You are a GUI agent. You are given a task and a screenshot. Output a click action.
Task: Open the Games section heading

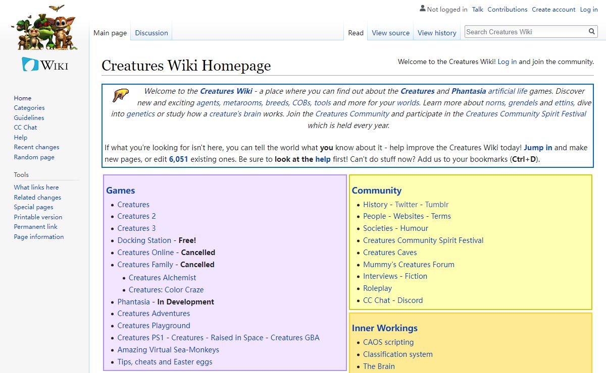coord(120,191)
